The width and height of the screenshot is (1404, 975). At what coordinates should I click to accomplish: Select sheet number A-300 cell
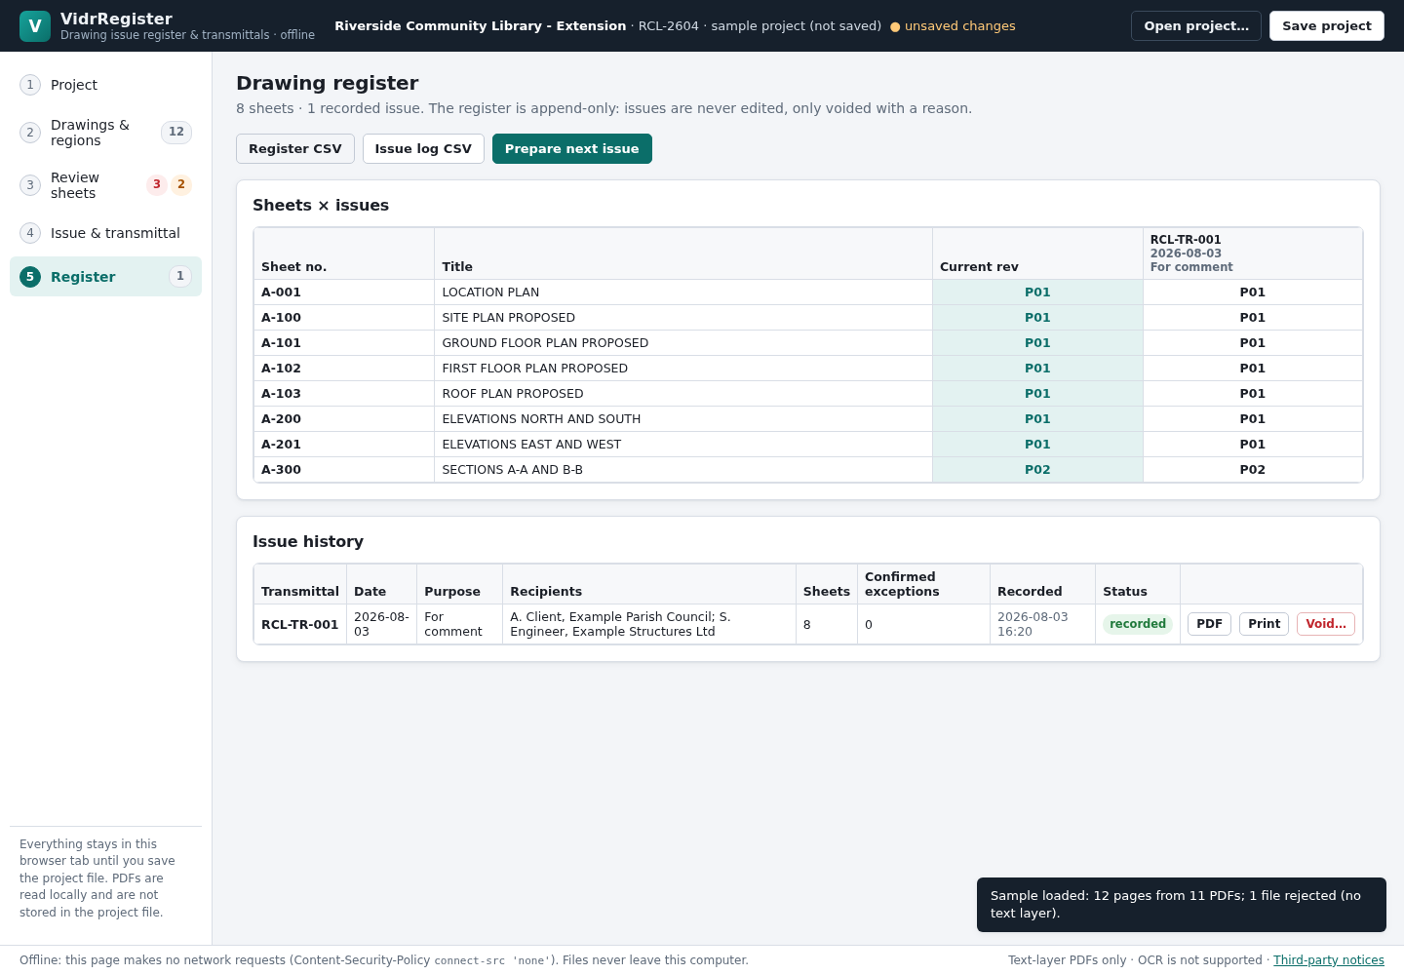(344, 470)
